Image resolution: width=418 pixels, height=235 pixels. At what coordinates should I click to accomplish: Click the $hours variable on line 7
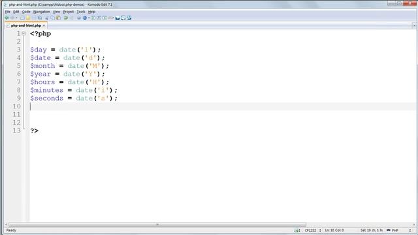click(x=42, y=82)
